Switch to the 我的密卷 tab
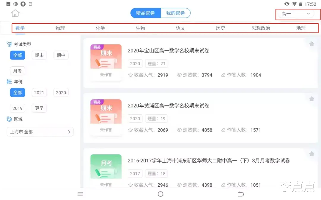Screen dimensions: 321x200 click(x=175, y=13)
